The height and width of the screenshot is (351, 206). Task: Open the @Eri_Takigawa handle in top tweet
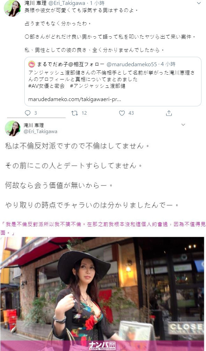click(x=66, y=3)
